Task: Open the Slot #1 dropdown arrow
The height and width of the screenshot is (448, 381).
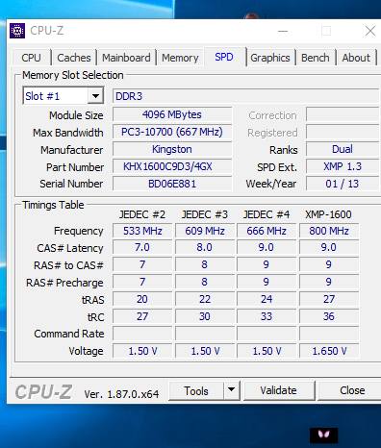Action: [x=95, y=96]
